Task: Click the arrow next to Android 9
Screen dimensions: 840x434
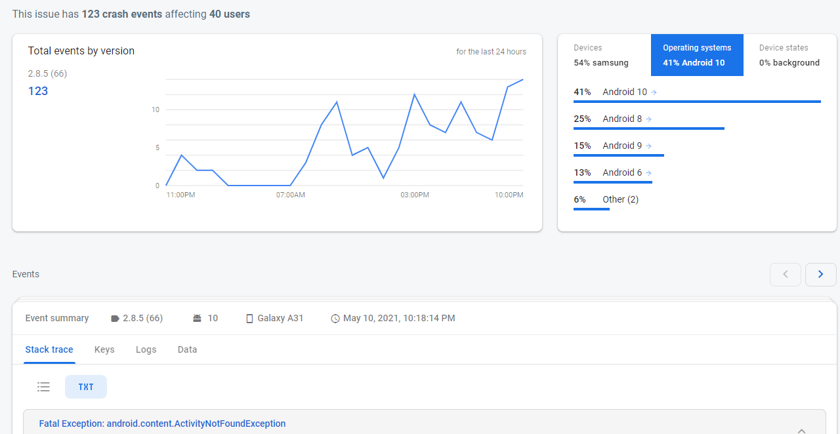Action: click(x=649, y=146)
